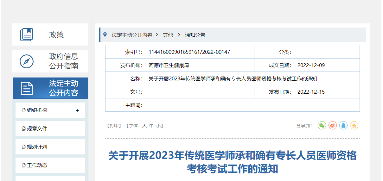Click the 政策 book icon

[27, 34]
